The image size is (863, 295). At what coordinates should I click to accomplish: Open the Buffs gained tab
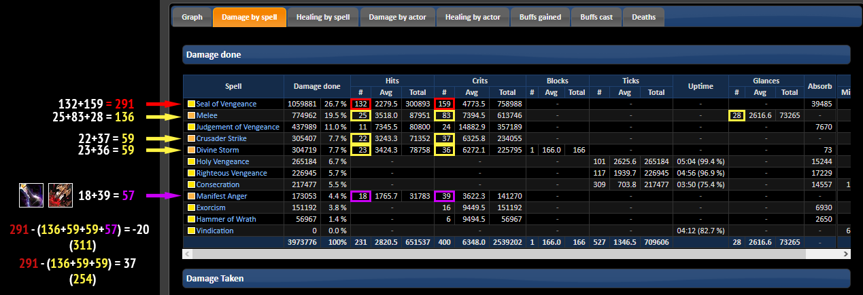[x=540, y=18]
